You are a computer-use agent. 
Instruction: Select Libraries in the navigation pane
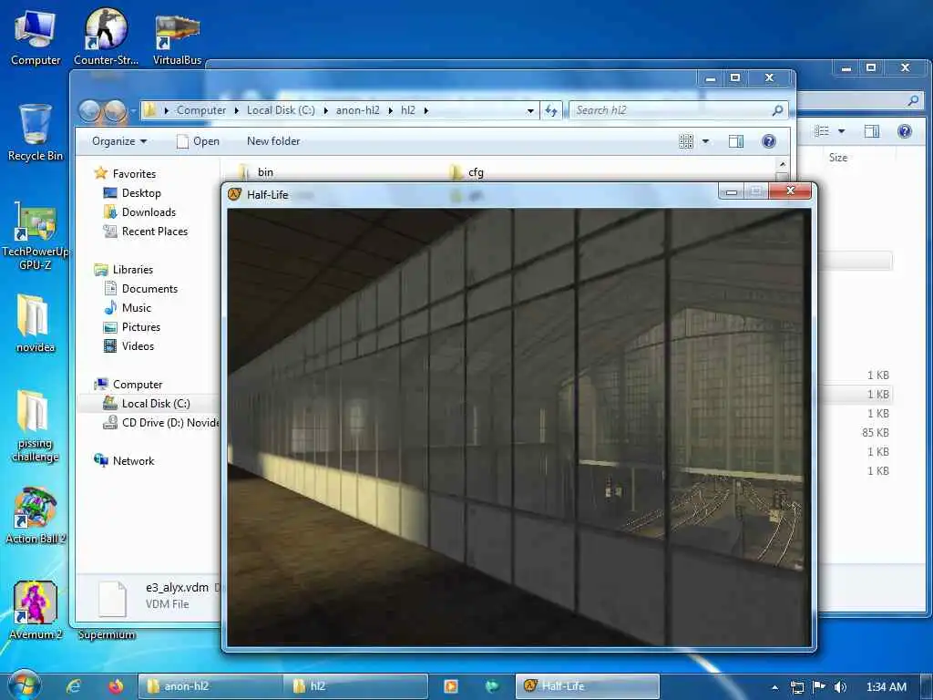[133, 270]
